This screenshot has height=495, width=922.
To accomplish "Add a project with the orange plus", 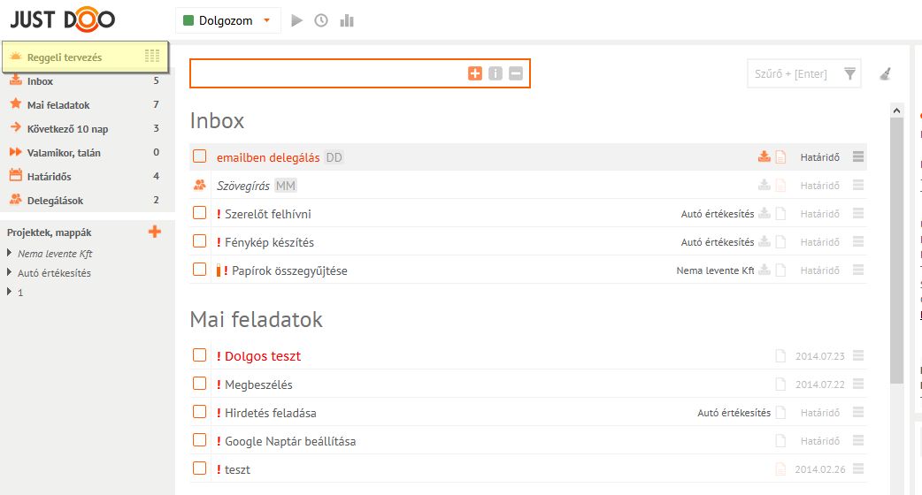I will point(155,232).
